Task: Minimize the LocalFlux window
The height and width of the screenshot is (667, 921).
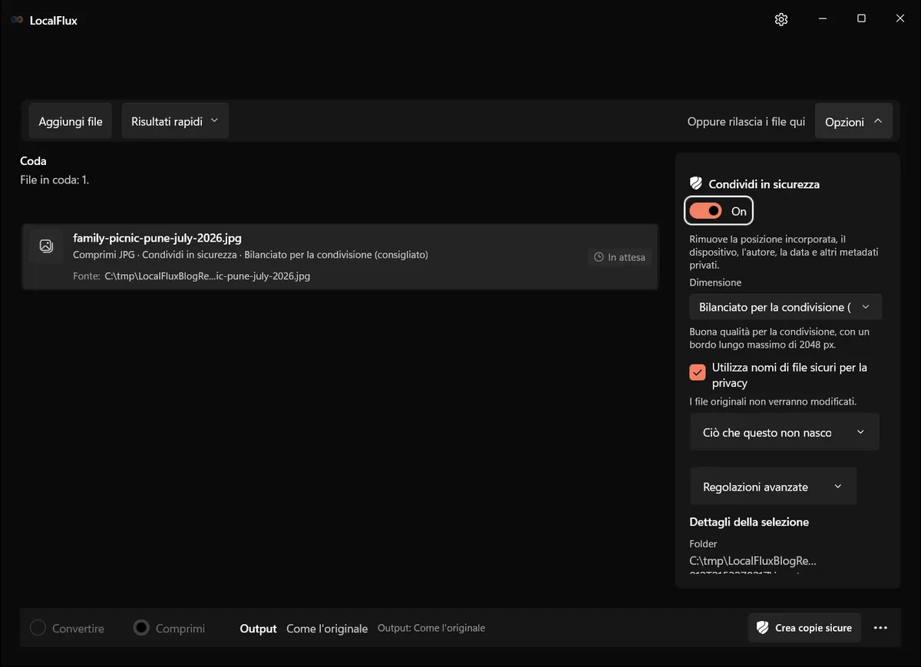Action: click(x=822, y=19)
